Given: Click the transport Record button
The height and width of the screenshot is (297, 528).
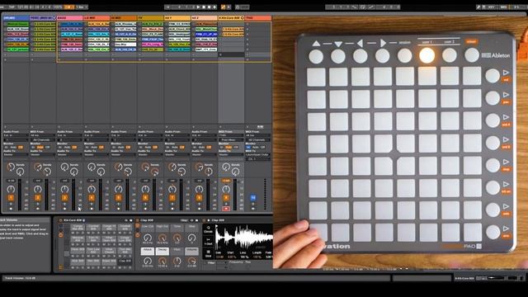Looking at the screenshot, I should (x=209, y=7).
